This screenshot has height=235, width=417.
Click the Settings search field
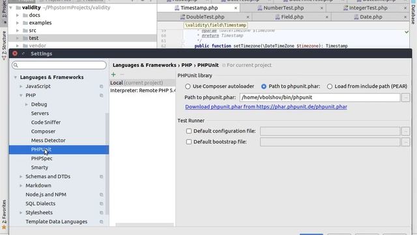tap(59, 65)
